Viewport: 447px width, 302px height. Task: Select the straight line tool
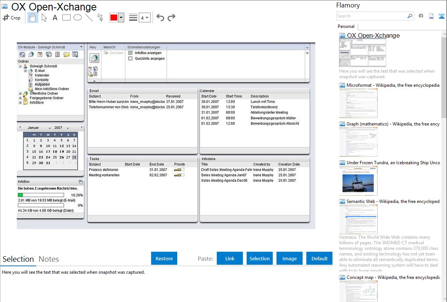point(89,18)
